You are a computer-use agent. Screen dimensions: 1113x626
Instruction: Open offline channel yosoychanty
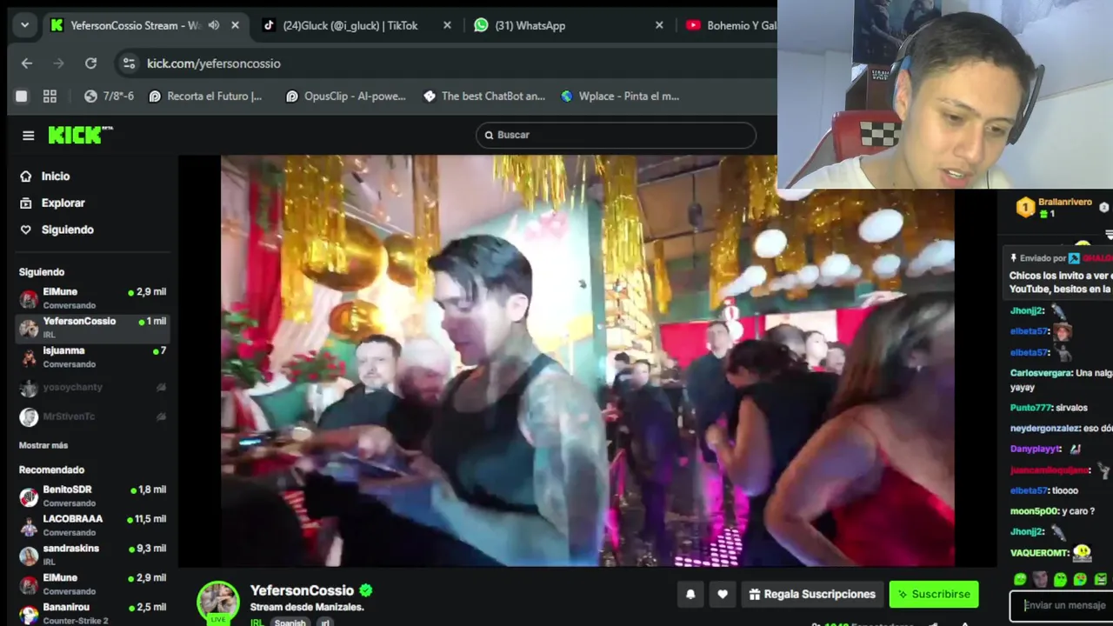pyautogui.click(x=92, y=388)
